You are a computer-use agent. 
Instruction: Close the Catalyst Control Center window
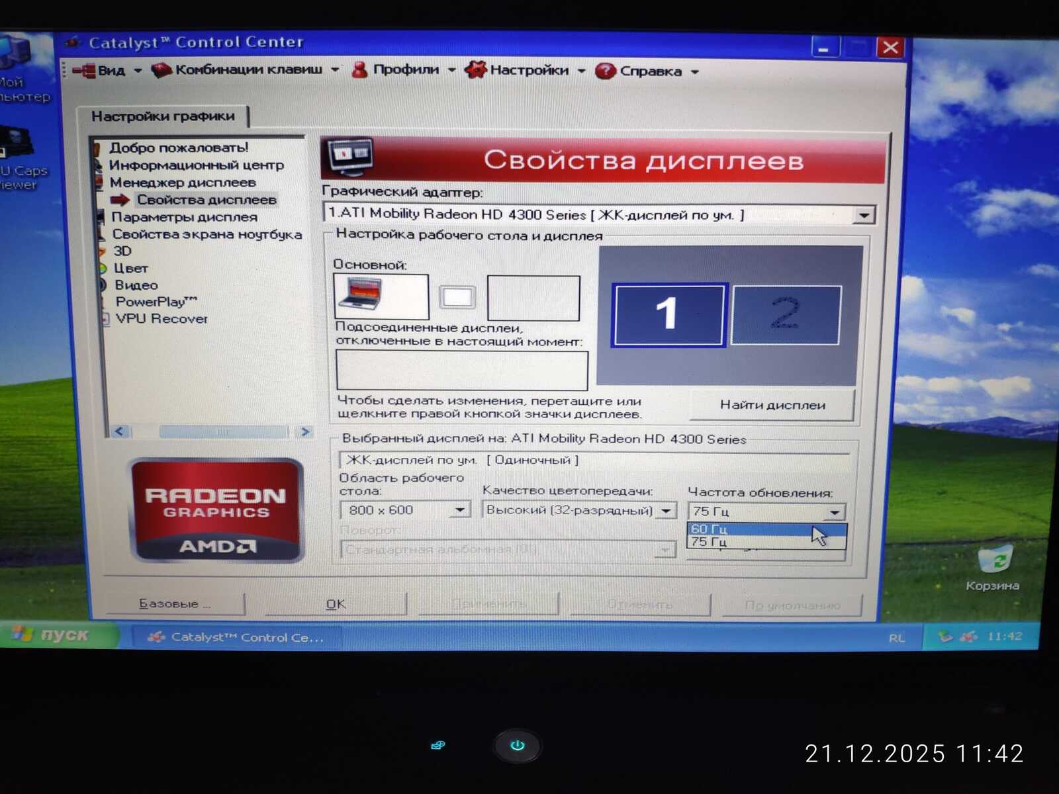[890, 48]
